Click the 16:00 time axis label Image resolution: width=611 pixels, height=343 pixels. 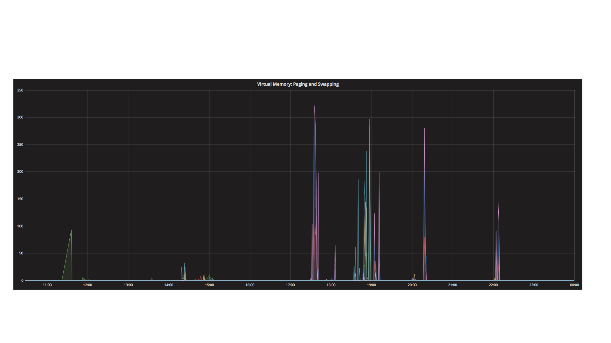tap(250, 285)
